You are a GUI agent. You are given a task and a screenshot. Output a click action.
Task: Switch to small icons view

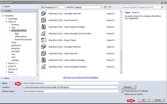coord(105,7)
